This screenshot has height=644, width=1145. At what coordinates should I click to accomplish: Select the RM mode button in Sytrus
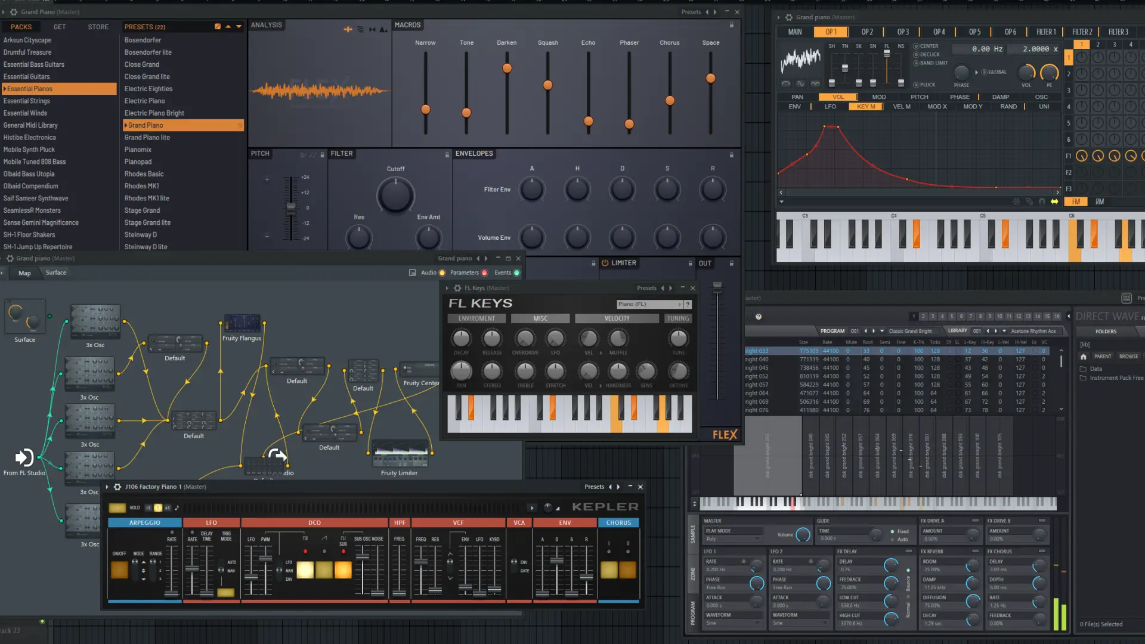coord(1100,202)
